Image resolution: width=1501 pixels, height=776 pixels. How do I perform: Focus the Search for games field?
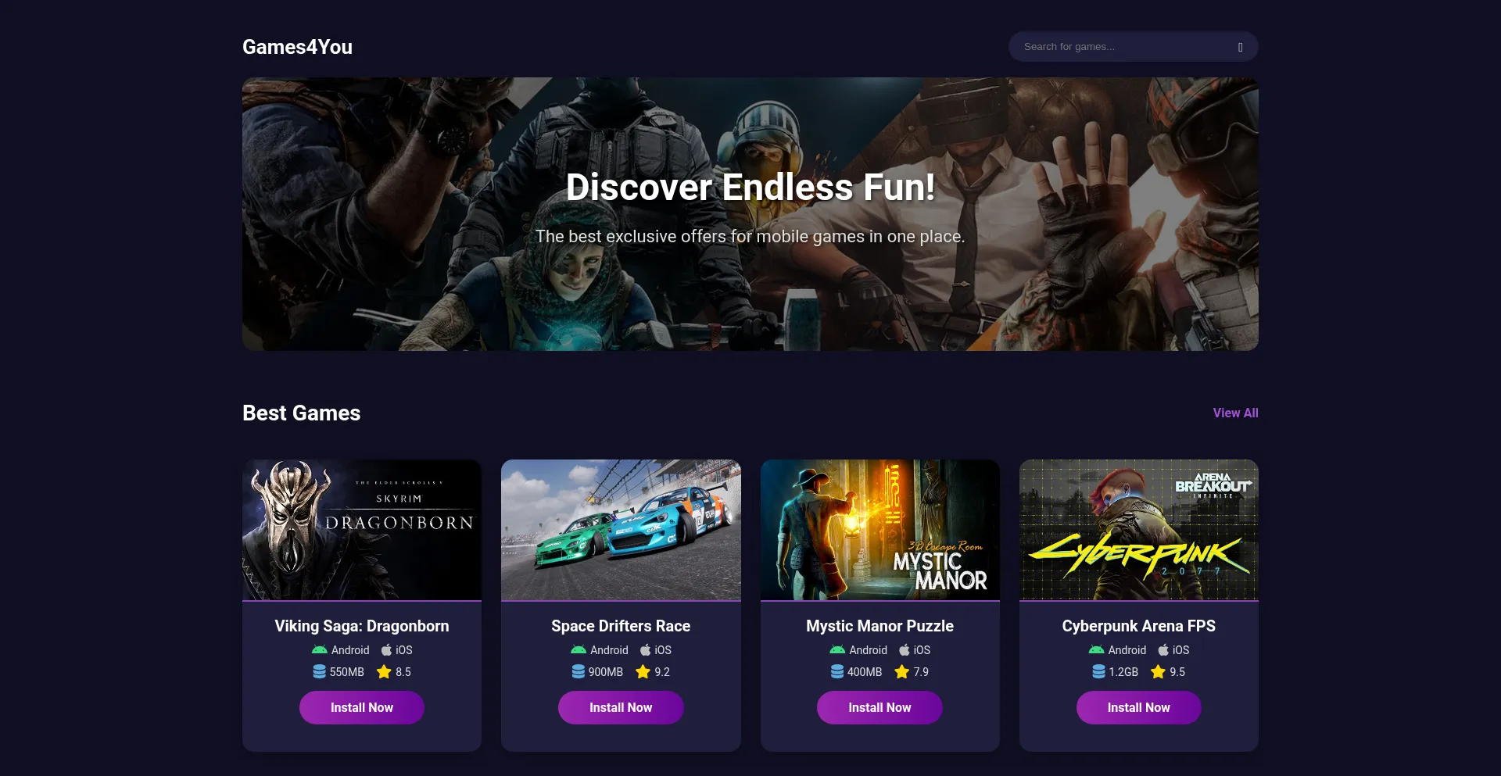(x=1126, y=47)
